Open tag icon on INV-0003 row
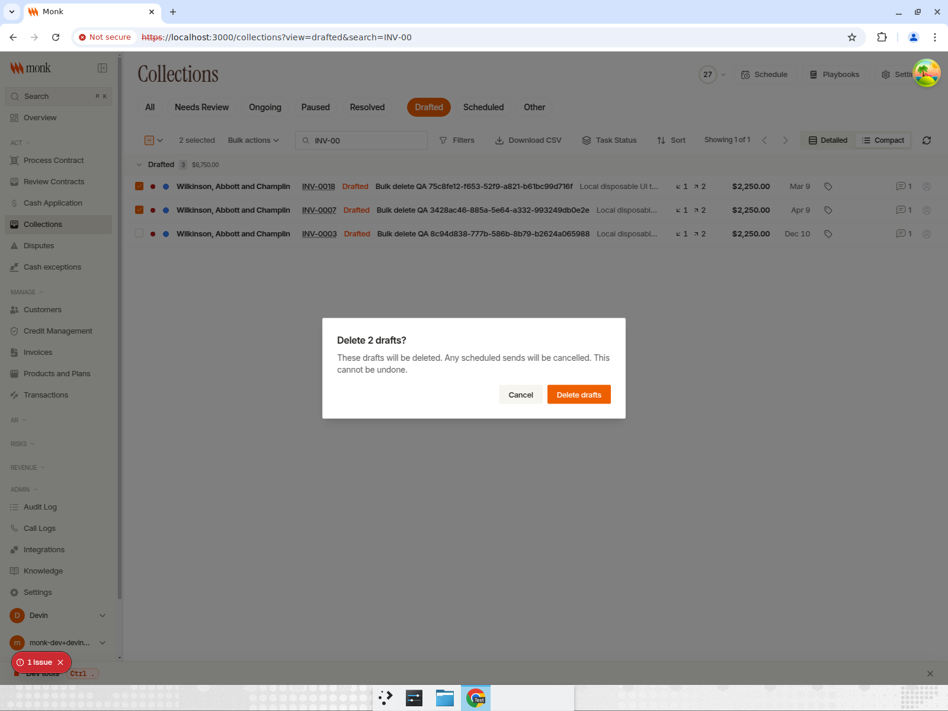This screenshot has width=948, height=711. click(x=828, y=234)
